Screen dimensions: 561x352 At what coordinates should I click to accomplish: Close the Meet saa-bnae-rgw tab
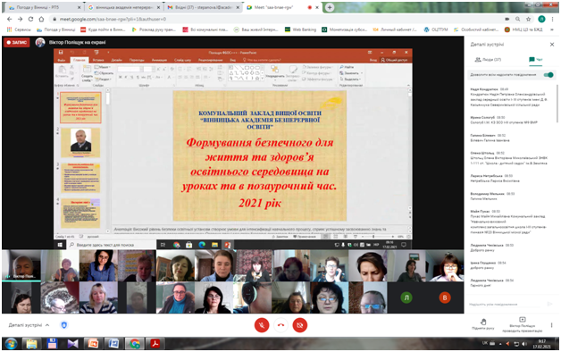tap(317, 7)
